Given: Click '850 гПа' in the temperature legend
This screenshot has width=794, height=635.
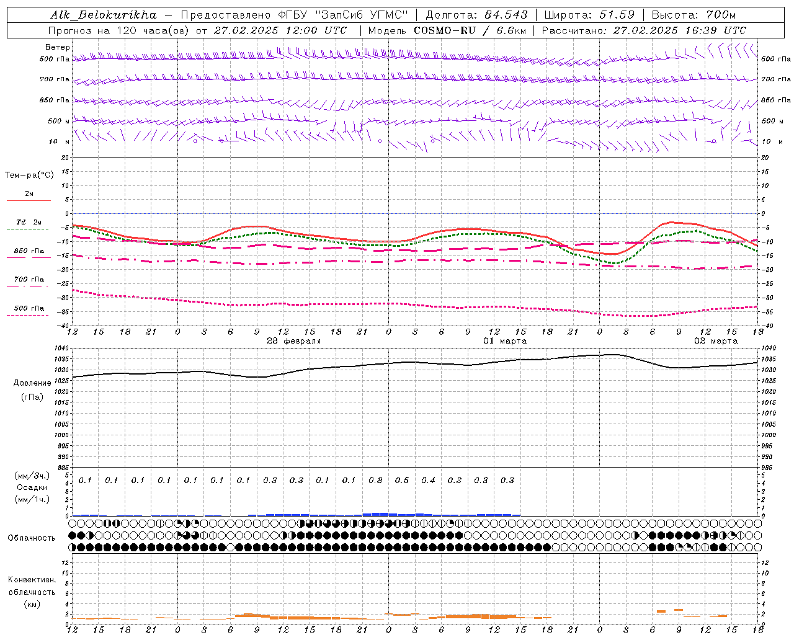Looking at the screenshot, I should coord(29,251).
